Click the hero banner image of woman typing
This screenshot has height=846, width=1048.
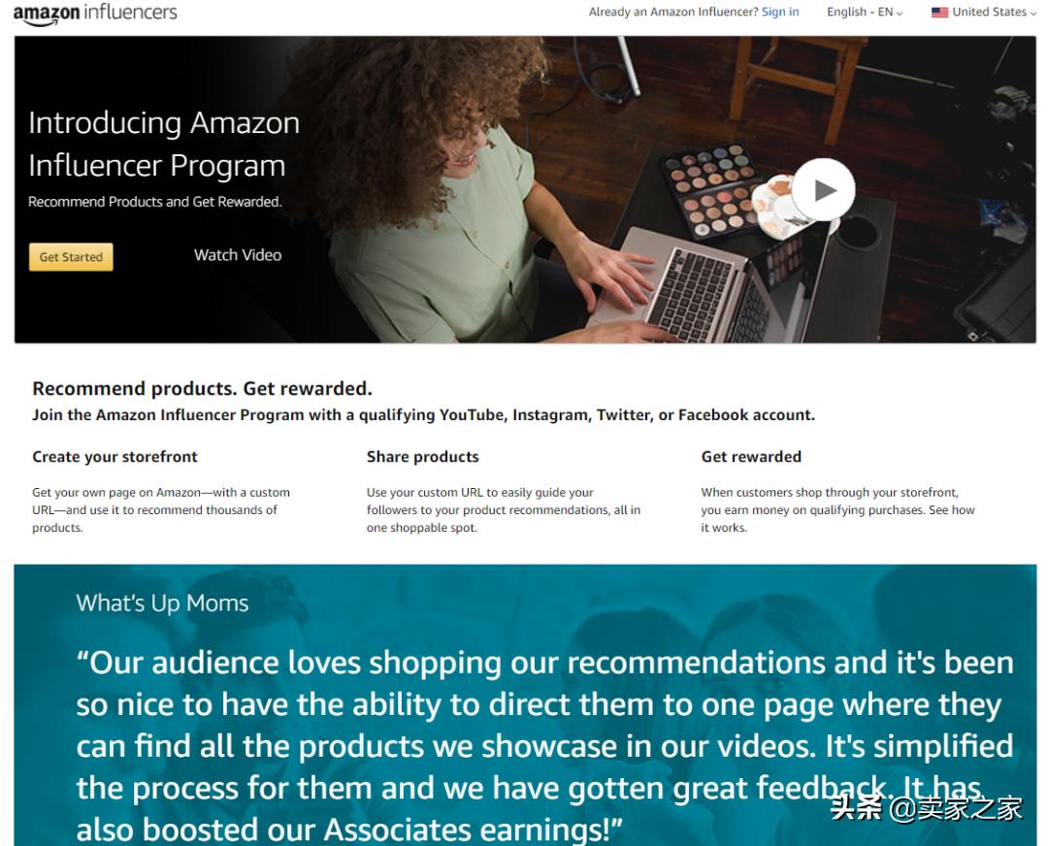[x=525, y=190]
